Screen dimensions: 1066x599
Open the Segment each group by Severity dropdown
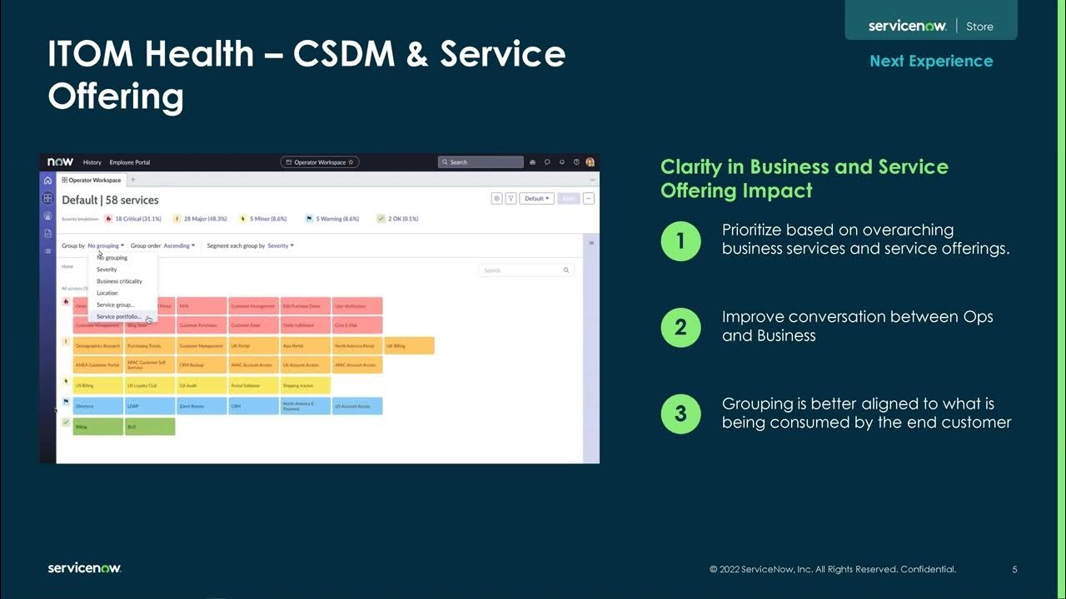[281, 245]
